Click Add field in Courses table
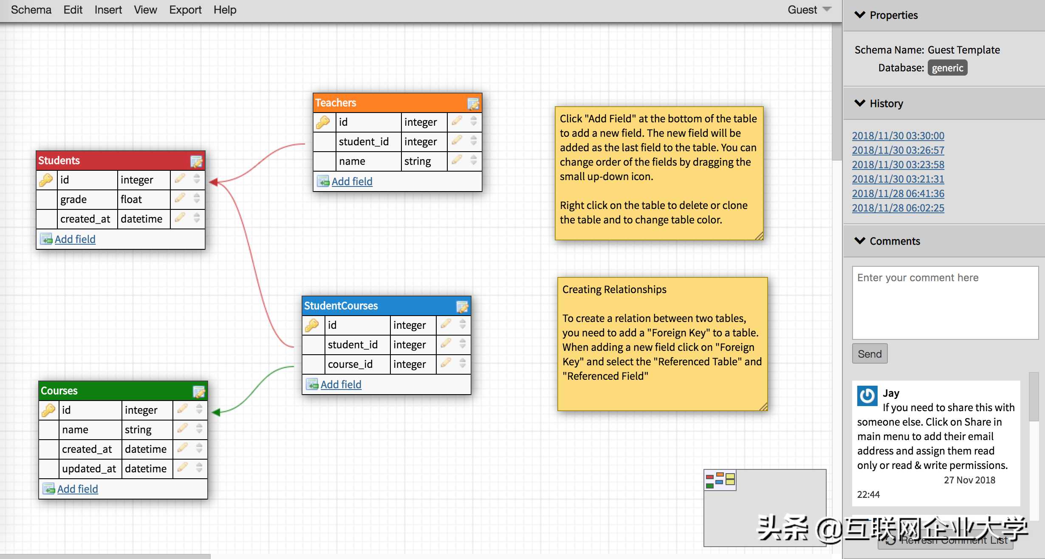The height and width of the screenshot is (559, 1045). click(x=76, y=488)
